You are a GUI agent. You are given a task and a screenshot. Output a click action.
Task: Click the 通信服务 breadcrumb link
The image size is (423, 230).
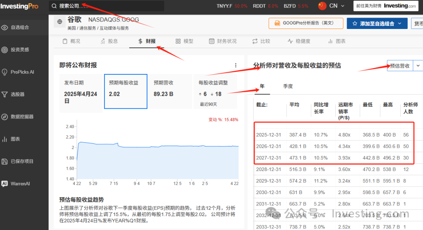(87, 28)
